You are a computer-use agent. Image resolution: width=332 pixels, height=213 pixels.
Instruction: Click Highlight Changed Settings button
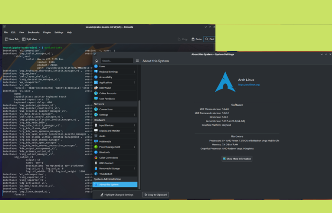point(117,195)
